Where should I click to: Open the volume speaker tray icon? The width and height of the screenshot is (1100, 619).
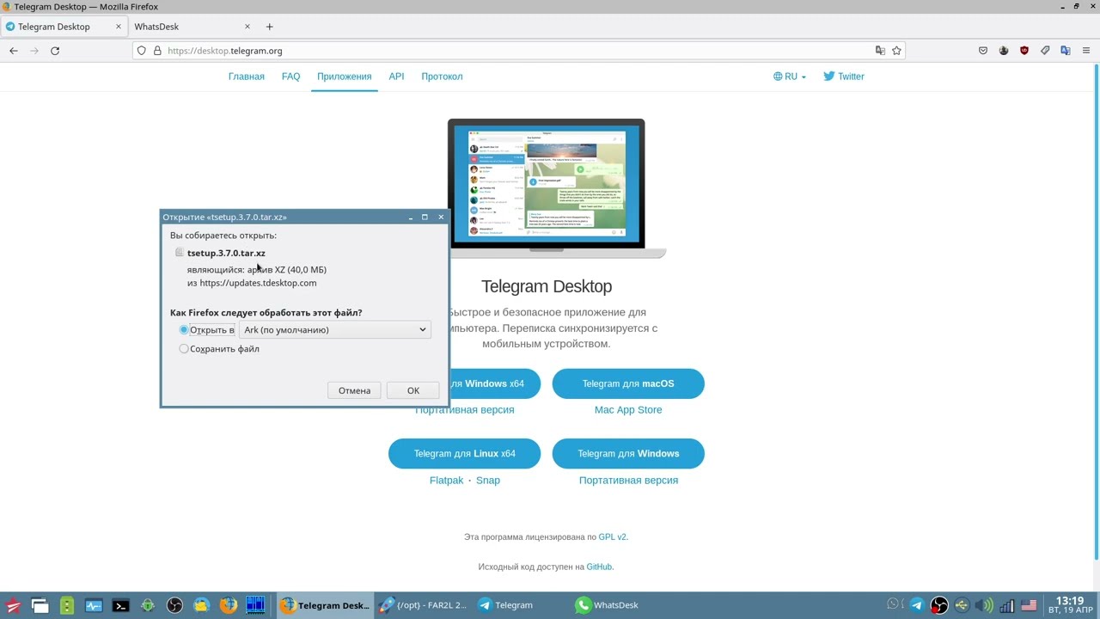click(984, 605)
